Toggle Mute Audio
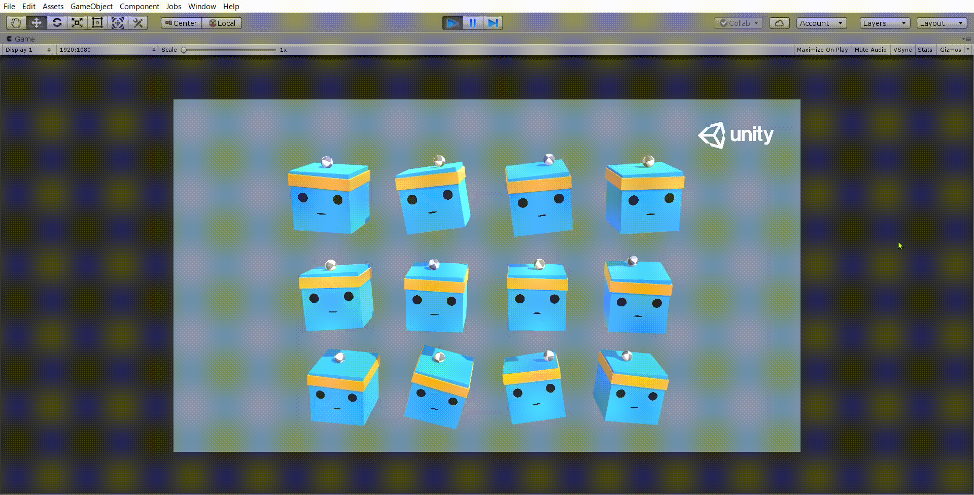974x495 pixels. tap(871, 50)
